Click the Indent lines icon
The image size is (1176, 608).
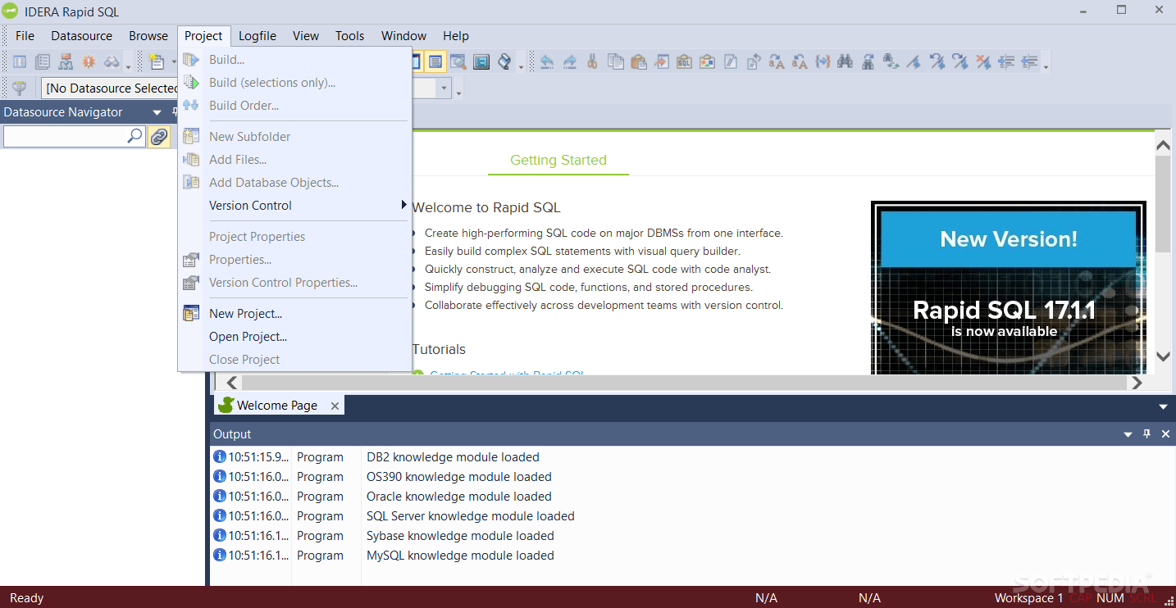(x=1006, y=61)
